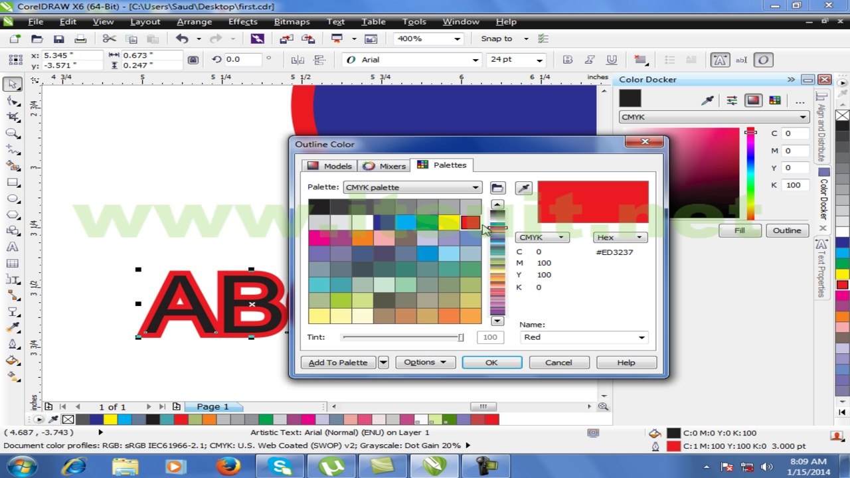Open Edit Text abI icon

[x=742, y=60]
